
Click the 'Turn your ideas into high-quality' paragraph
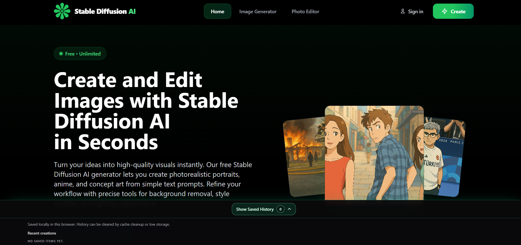click(153, 179)
